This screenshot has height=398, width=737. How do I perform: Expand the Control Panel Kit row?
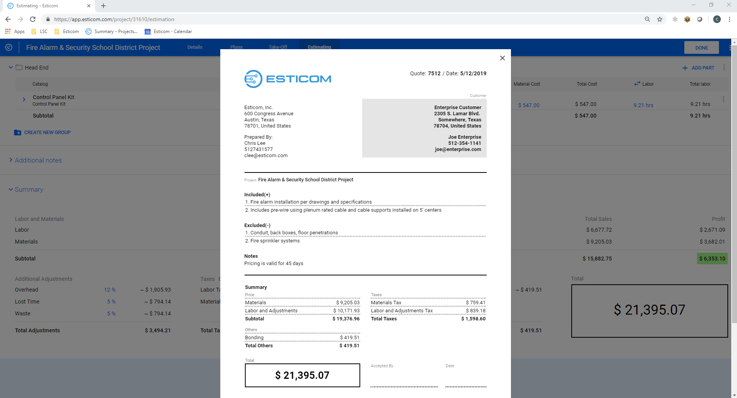tap(24, 99)
